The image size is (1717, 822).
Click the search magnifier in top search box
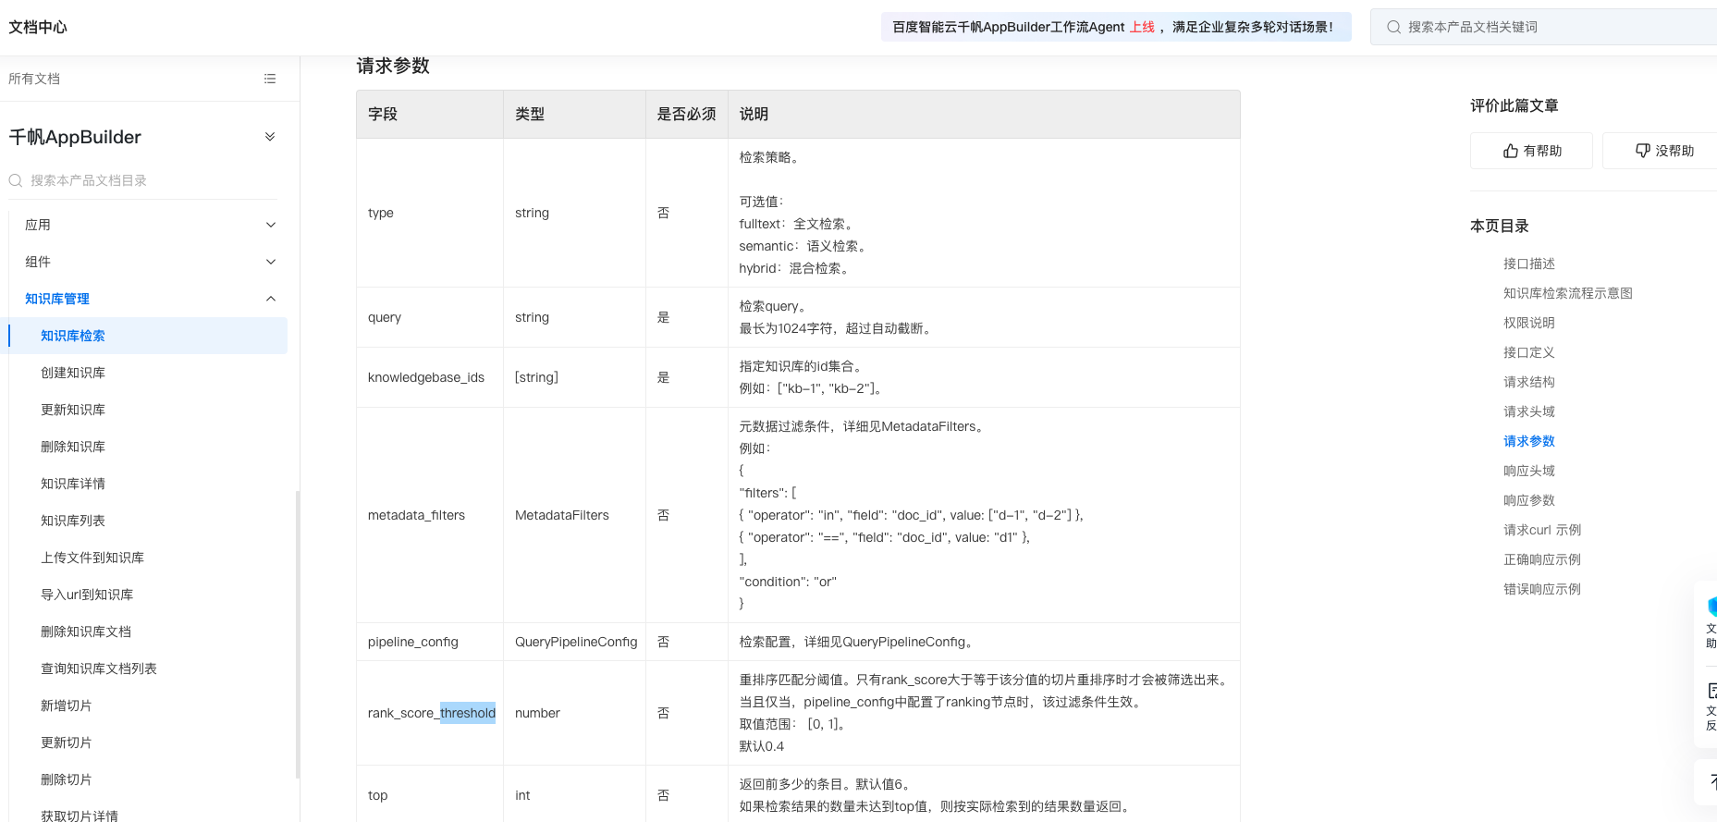[x=1393, y=27]
